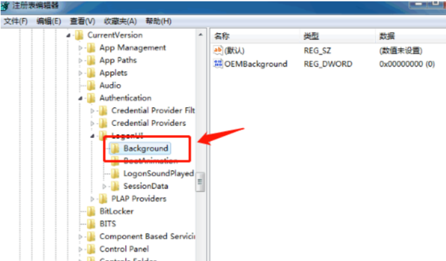This screenshot has width=446, height=261.
Task: Open the 文件(F) menu
Action: tap(16, 22)
